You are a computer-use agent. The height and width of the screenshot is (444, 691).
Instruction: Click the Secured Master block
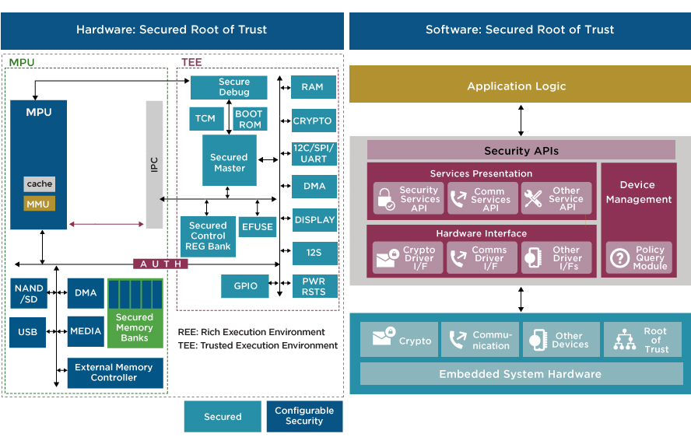[x=229, y=162]
